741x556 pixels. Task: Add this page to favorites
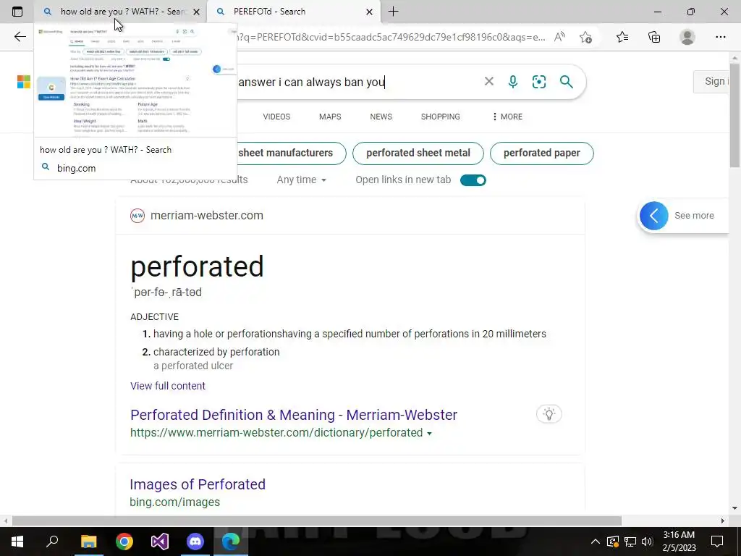point(585,37)
